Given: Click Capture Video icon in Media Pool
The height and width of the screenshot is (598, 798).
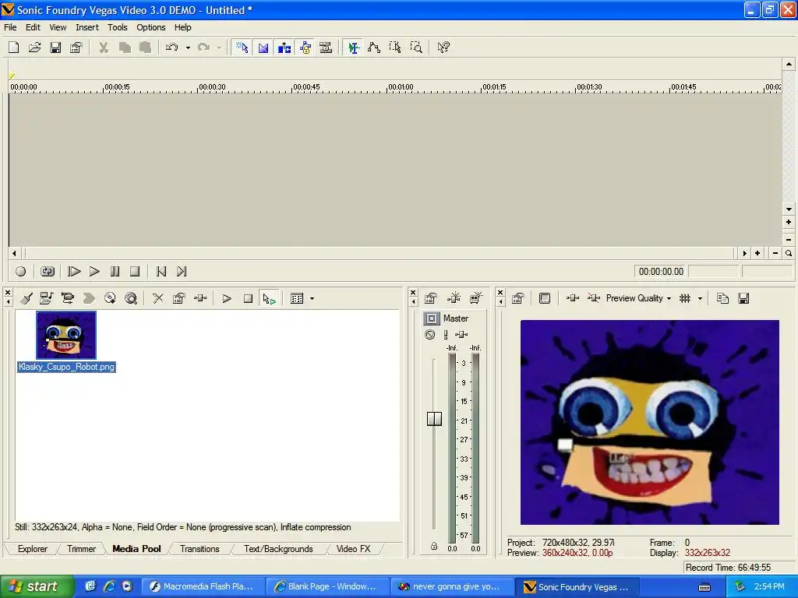Looking at the screenshot, I should [x=68, y=298].
